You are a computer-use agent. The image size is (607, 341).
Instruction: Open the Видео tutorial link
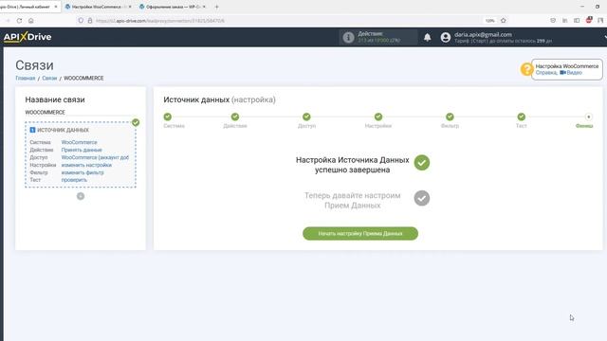[571, 73]
